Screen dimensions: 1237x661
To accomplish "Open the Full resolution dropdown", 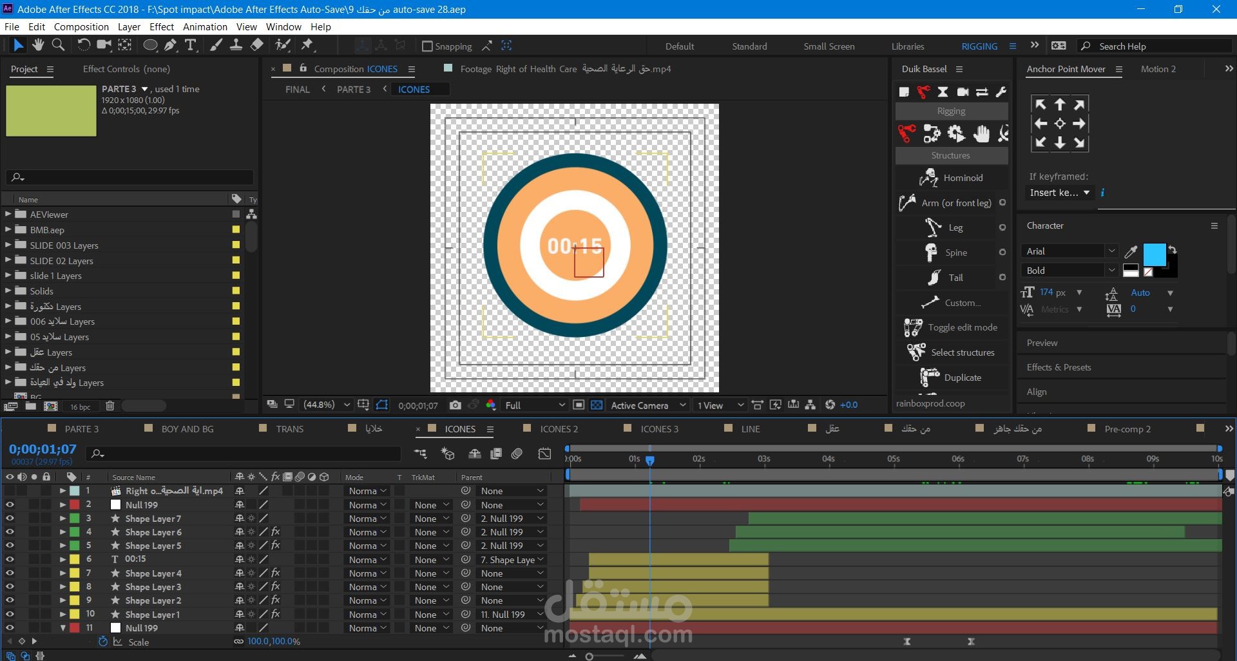I will click(534, 405).
